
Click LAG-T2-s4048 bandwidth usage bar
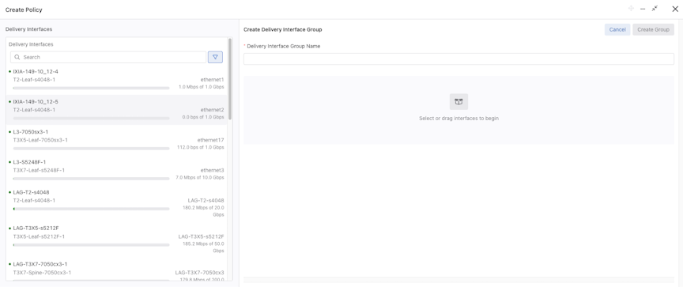(x=92, y=209)
